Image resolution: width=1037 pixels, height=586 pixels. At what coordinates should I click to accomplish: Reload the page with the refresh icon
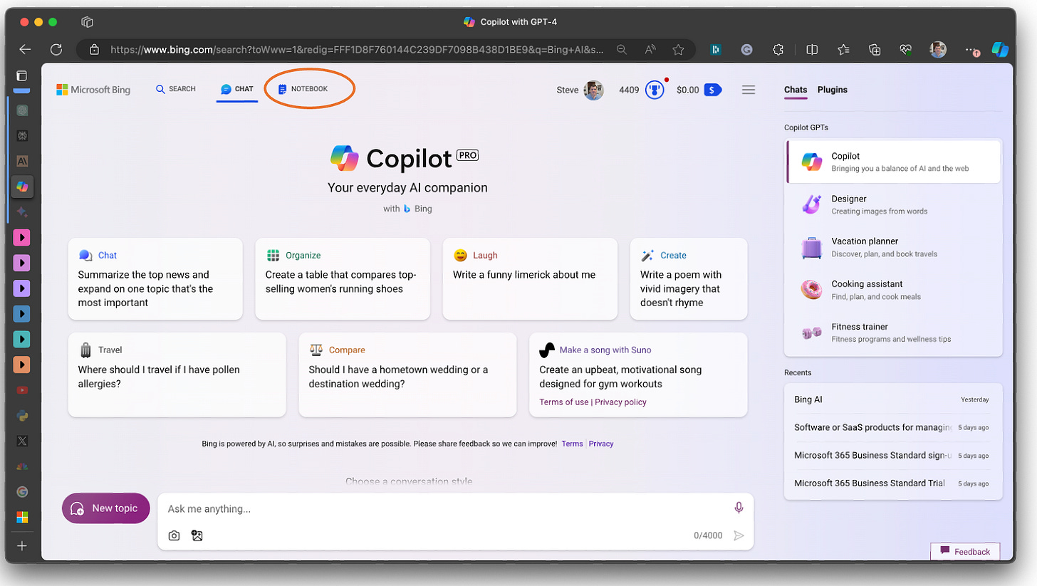coord(56,50)
